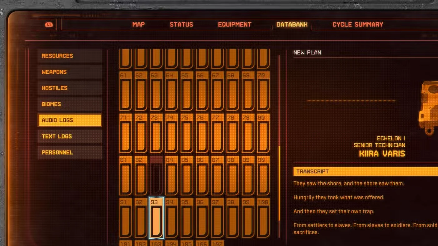Viewport: 438px width, 246px height.
Task: Click the KIIRA VARIS name
Action: [x=382, y=154]
